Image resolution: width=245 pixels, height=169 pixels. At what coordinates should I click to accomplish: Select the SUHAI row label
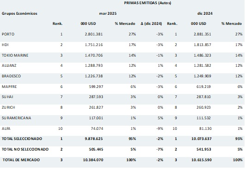coord(7,97)
